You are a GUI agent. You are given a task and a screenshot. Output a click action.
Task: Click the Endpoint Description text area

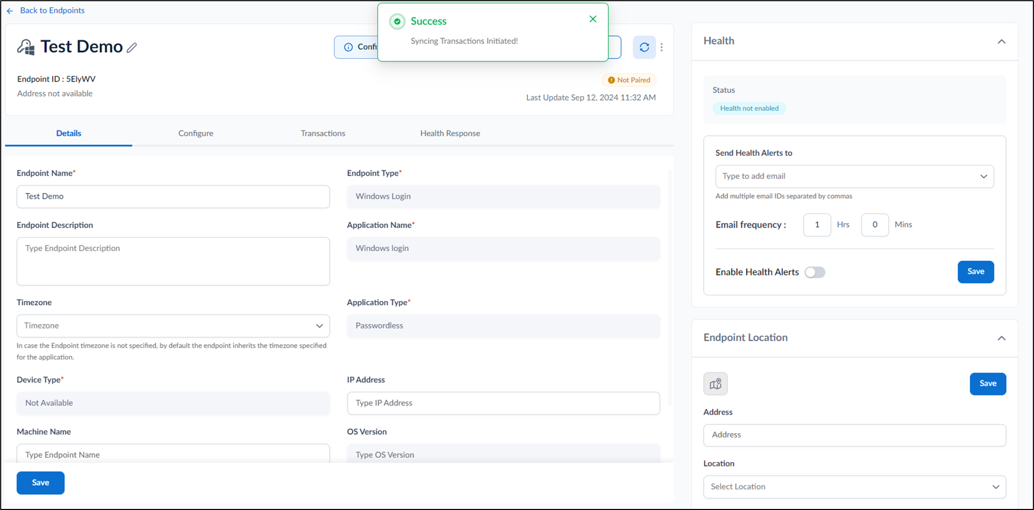(173, 261)
